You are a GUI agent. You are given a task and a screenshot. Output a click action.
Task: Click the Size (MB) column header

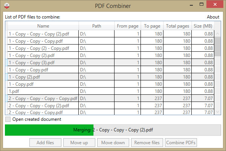click(x=203, y=26)
